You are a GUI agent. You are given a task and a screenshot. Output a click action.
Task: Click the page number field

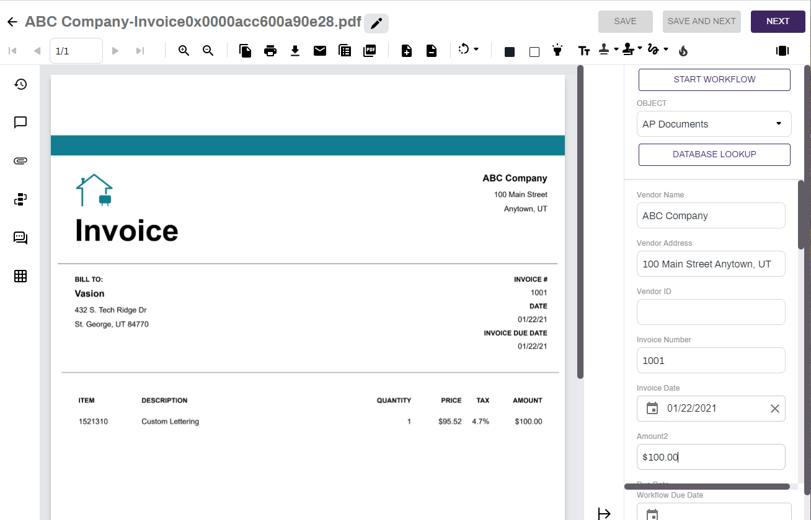[76, 51]
